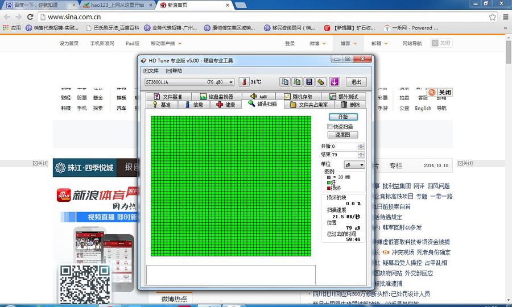Open the 单位 unit dropdown
This screenshot has height=307, width=512.
point(354,165)
